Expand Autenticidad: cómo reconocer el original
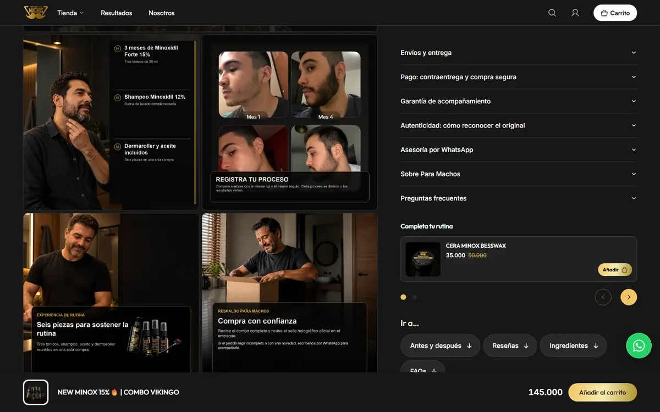This screenshot has width=660, height=412. point(519,125)
